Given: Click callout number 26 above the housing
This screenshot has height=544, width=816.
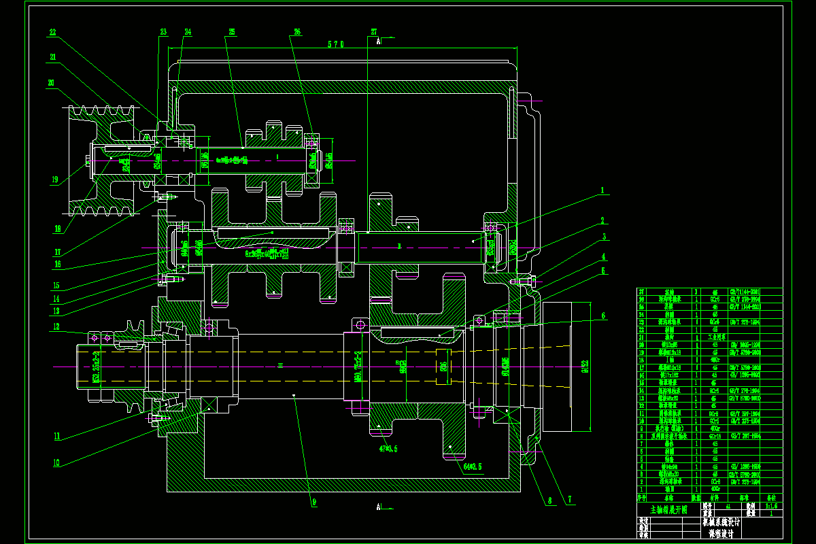Looking at the screenshot, I should pos(297,32).
